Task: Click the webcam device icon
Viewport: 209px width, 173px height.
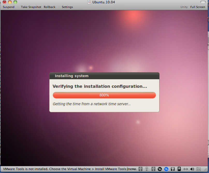Action: tap(147, 169)
